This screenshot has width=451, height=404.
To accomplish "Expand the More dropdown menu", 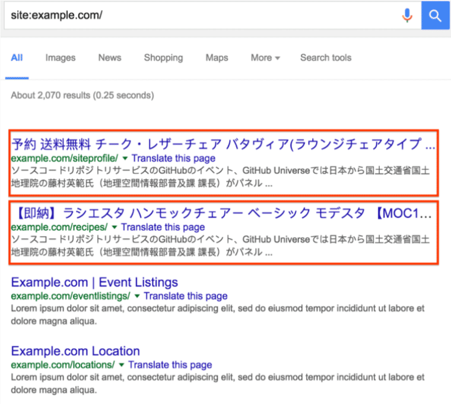I will coord(265,58).
